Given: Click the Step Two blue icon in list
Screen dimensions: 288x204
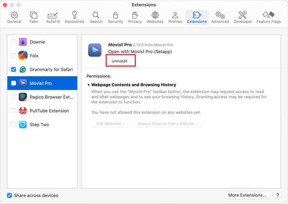Looking at the screenshot, I should click(23, 124).
